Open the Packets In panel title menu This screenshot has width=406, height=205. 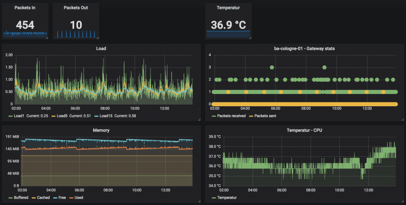pyautogui.click(x=25, y=8)
